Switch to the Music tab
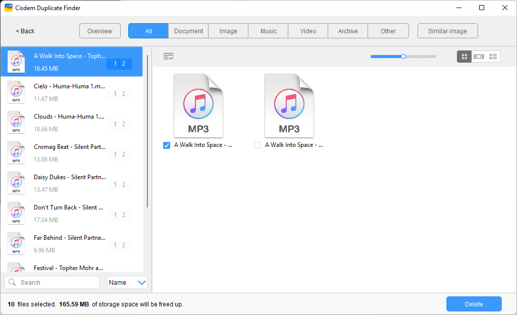The image size is (517, 315). (x=269, y=31)
